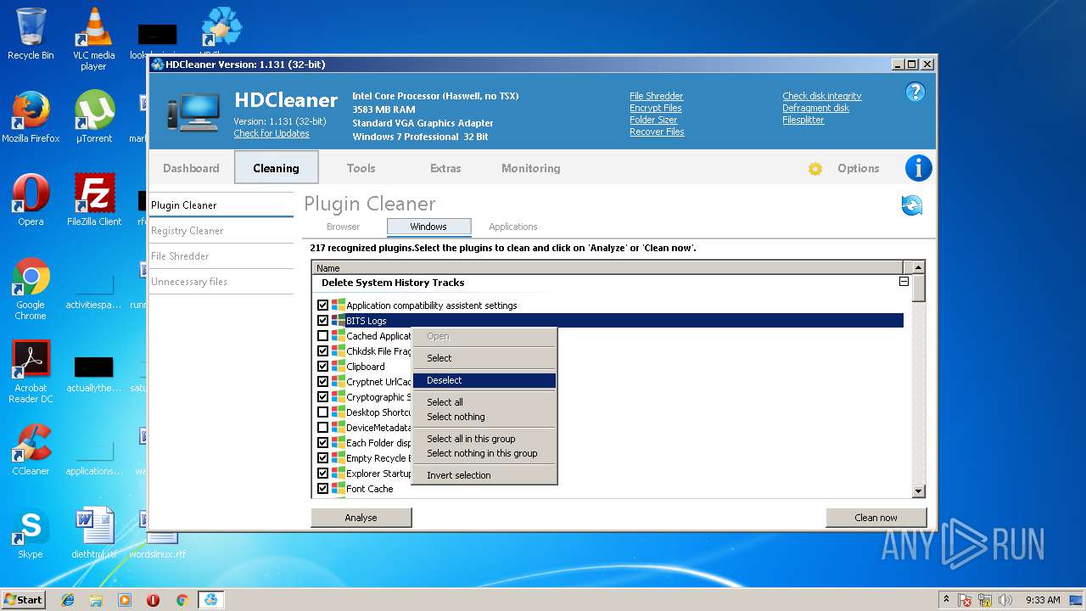Click the media player taskbar icon

(x=125, y=600)
